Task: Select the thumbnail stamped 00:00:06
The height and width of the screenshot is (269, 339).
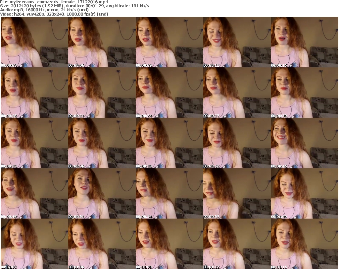Action: (x=102, y=42)
